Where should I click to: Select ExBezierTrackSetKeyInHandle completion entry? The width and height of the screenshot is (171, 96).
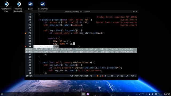[x=81, y=49]
